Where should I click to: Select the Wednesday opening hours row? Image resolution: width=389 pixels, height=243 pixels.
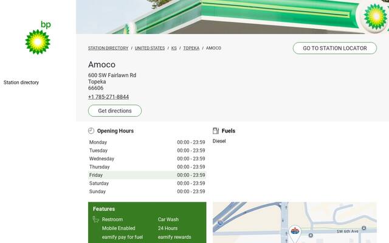tap(147, 159)
